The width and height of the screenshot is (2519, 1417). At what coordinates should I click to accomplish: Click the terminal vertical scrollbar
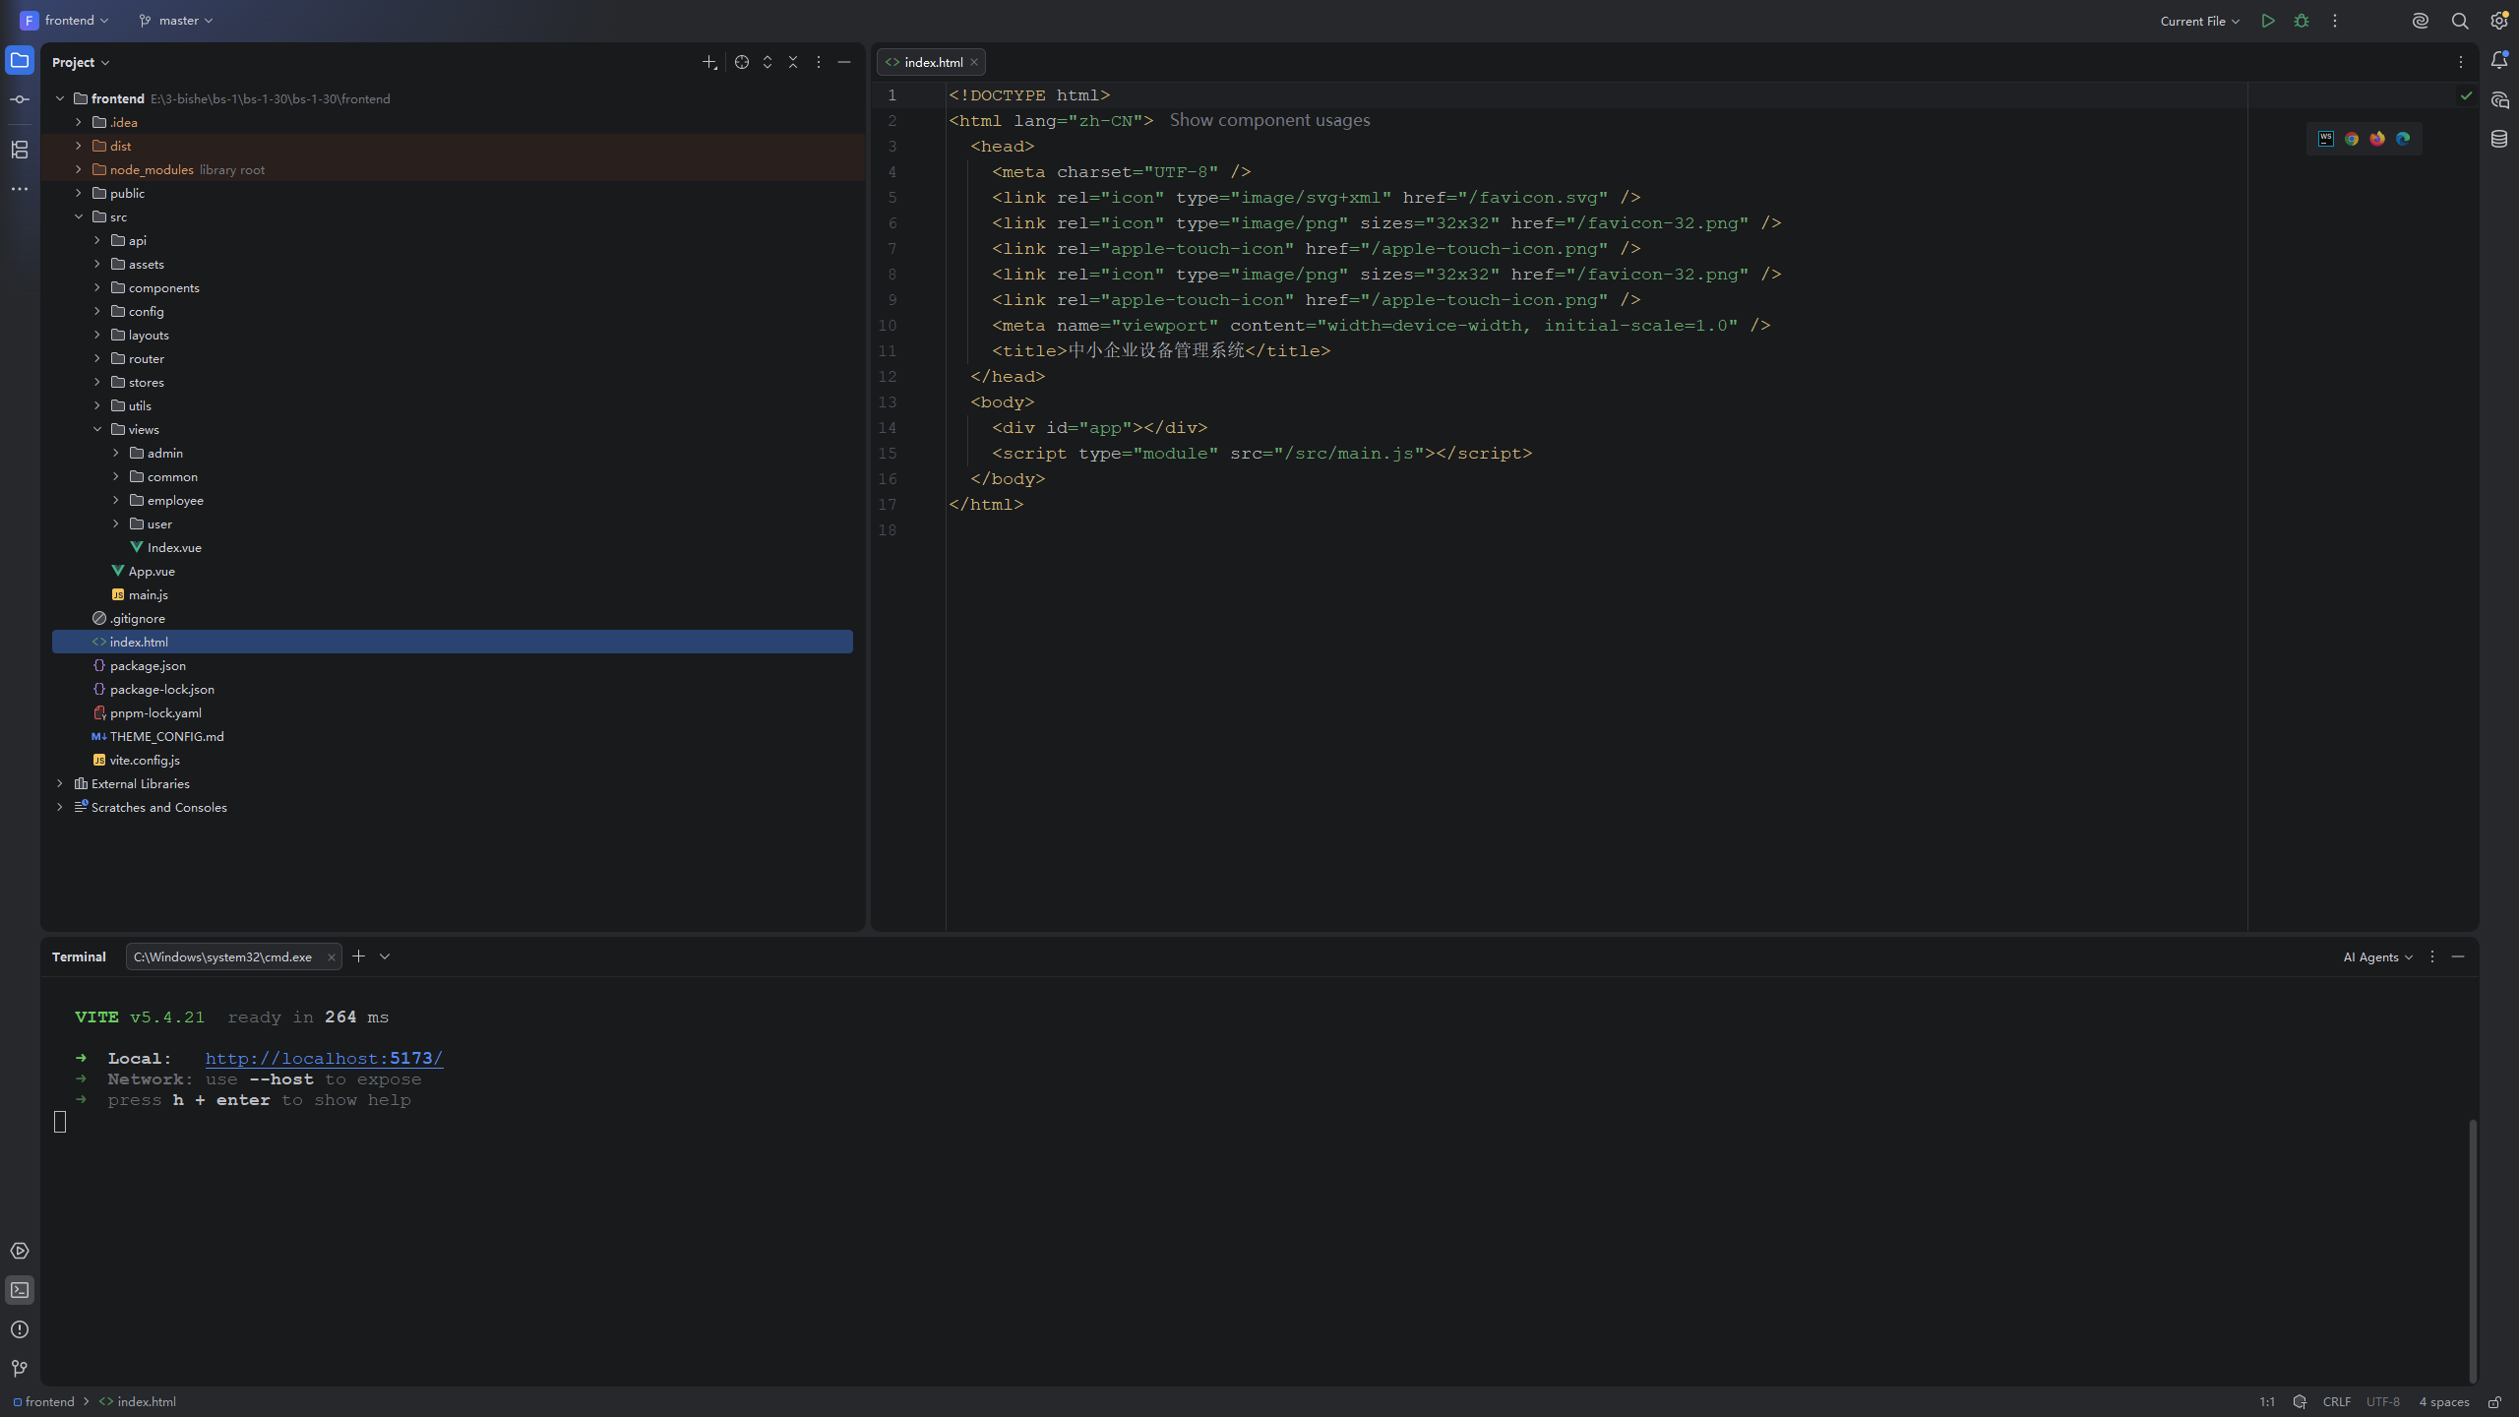pyautogui.click(x=2472, y=1250)
